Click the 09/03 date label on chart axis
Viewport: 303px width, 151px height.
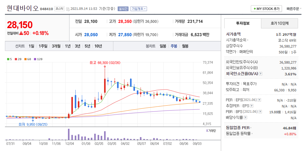pos(196,144)
